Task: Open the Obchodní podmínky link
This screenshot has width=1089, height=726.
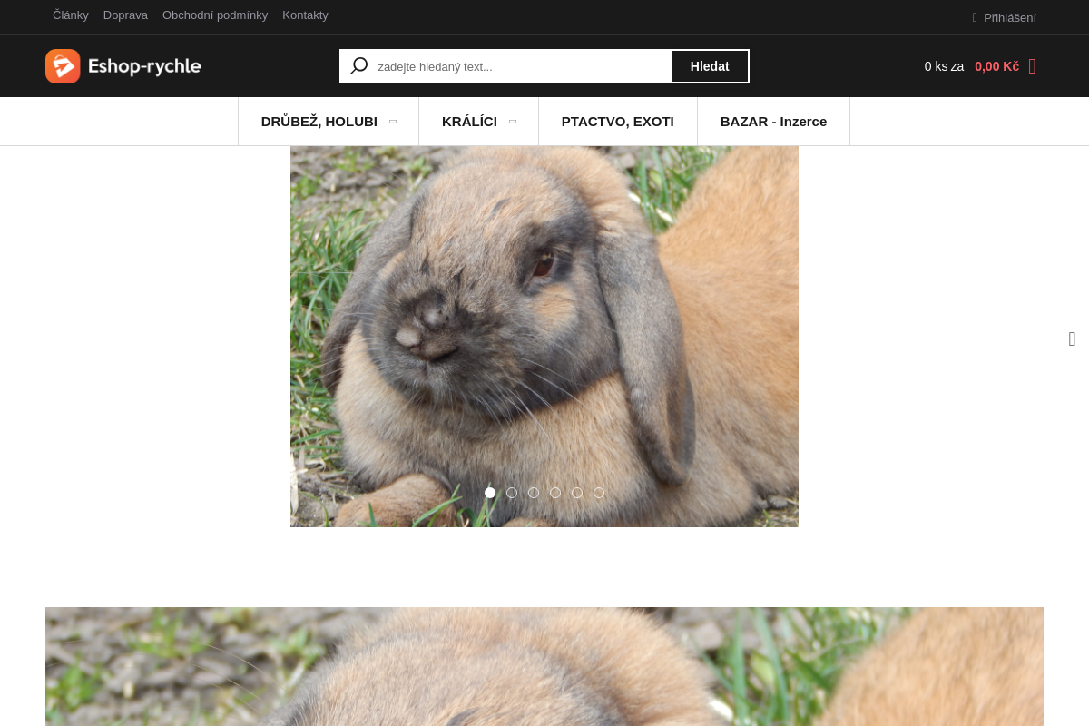Action: pyautogui.click(x=215, y=15)
